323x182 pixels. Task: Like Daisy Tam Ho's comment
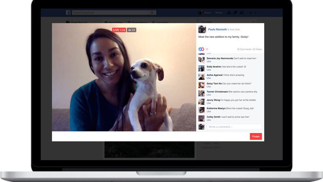click(209, 87)
